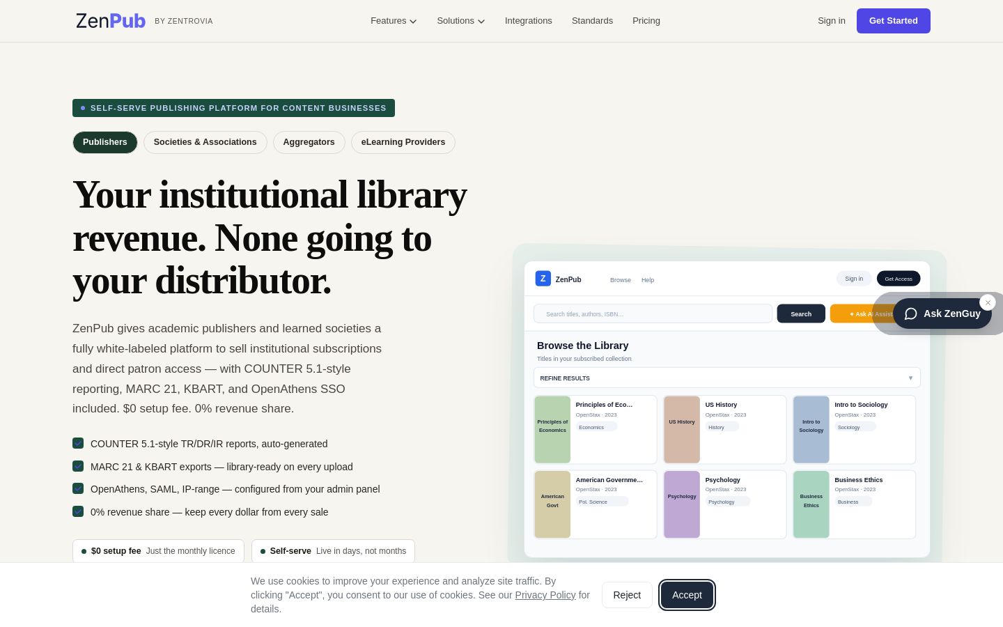Image resolution: width=1003 pixels, height=627 pixels.
Task: Click the blue Z logo in preview
Action: pos(543,279)
